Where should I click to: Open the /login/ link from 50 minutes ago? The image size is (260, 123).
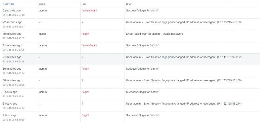[x=85, y=69]
